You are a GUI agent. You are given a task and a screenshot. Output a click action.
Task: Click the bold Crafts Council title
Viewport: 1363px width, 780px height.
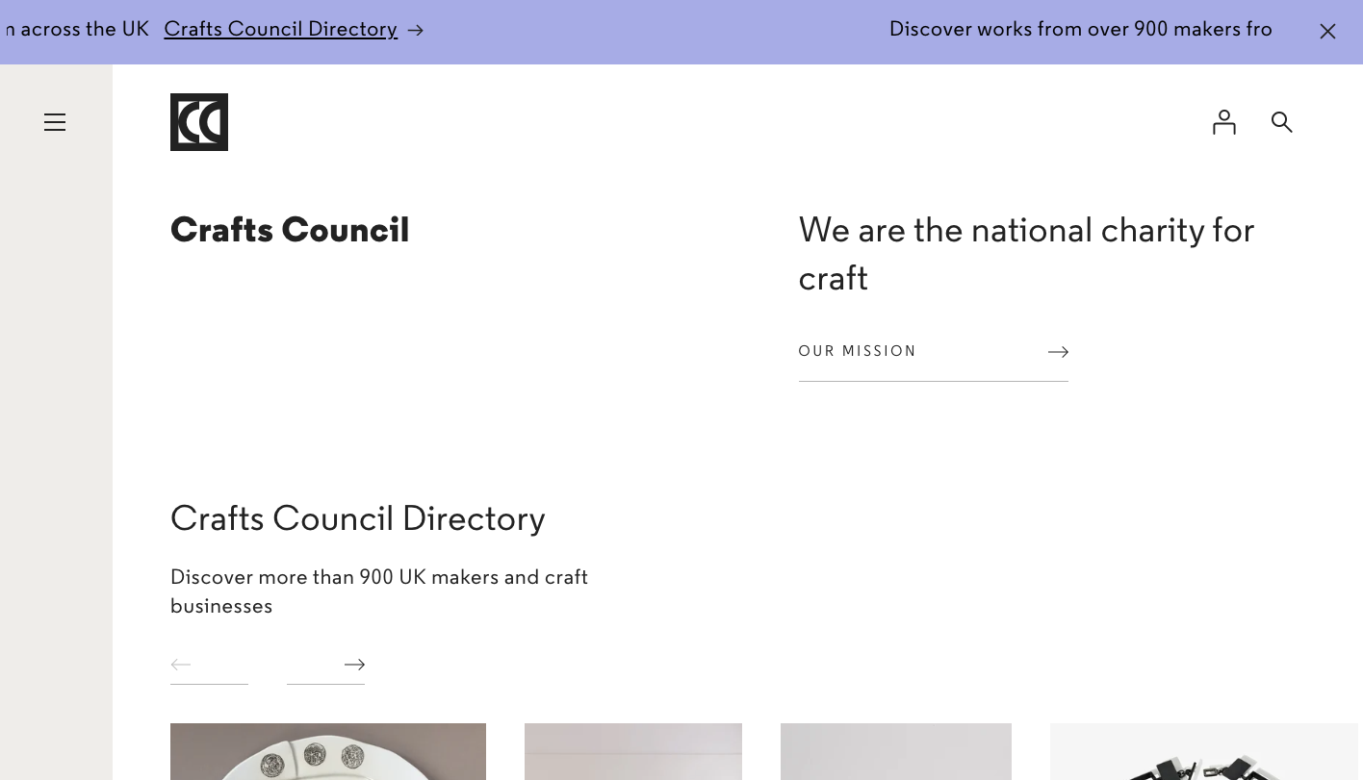point(290,231)
